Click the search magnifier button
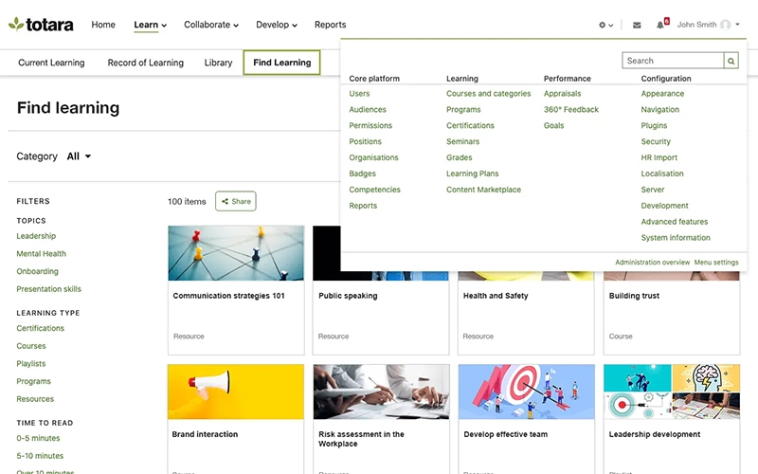 (x=731, y=61)
